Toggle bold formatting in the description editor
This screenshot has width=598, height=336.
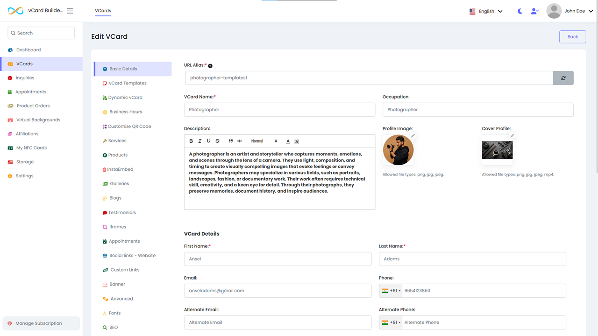pyautogui.click(x=191, y=141)
